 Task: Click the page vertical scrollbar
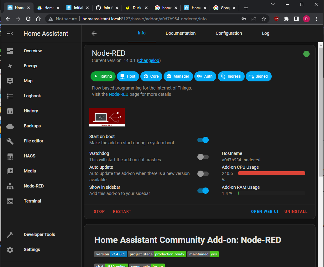tap(321, 111)
